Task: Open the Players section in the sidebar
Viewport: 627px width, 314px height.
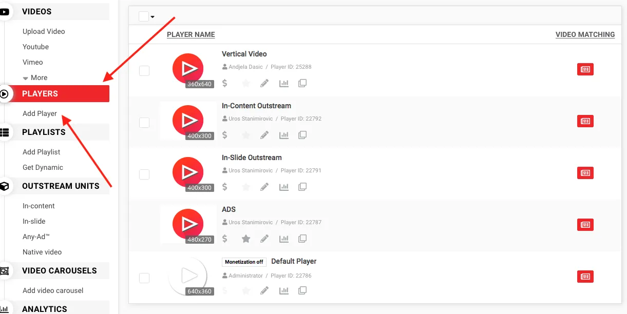Action: [40, 94]
